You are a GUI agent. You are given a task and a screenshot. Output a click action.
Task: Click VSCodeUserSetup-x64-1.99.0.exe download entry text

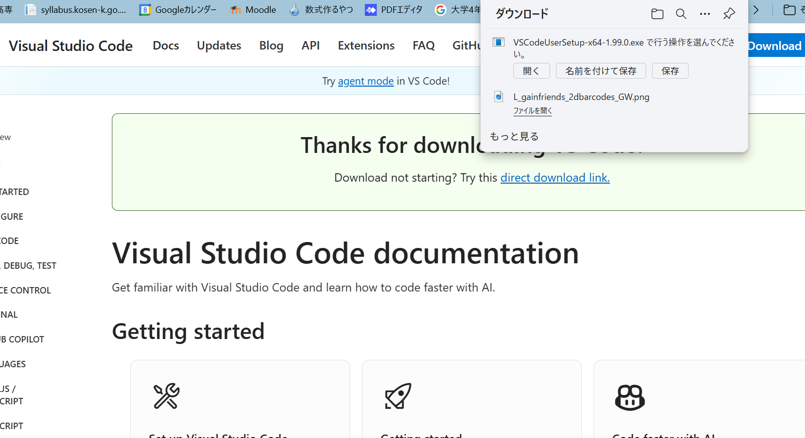624,48
